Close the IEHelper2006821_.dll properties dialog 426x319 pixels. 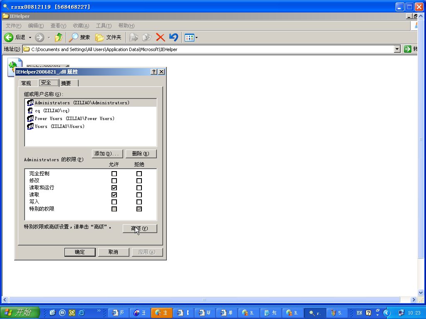pyautogui.click(x=161, y=71)
